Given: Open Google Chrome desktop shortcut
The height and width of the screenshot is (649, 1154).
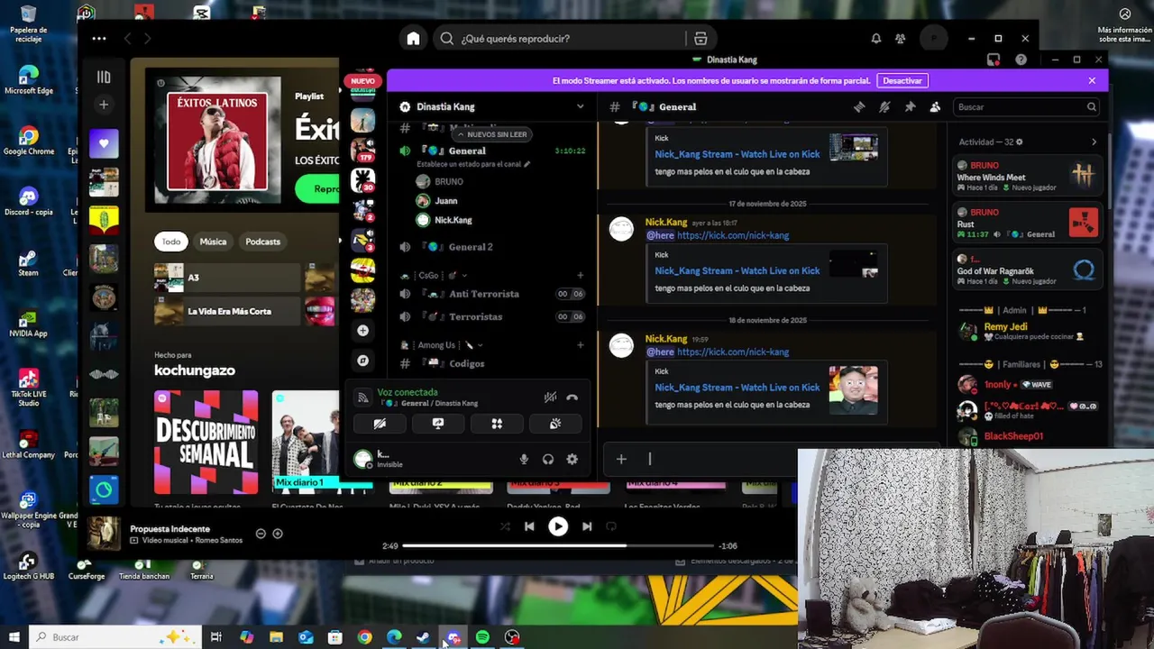Looking at the screenshot, I should [28, 140].
